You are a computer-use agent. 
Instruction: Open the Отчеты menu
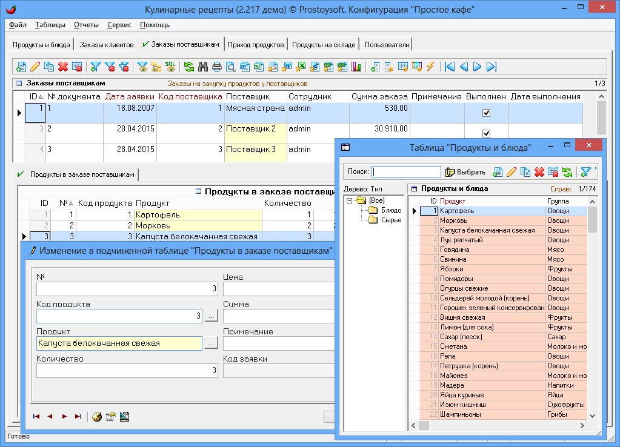coord(86,25)
